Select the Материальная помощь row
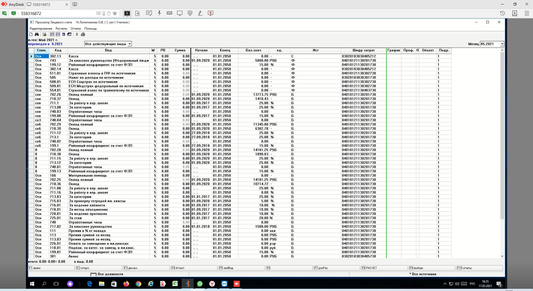The image size is (533, 291). [x=240, y=175]
